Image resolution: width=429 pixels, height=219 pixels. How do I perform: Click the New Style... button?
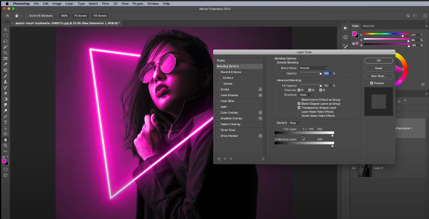tap(379, 76)
